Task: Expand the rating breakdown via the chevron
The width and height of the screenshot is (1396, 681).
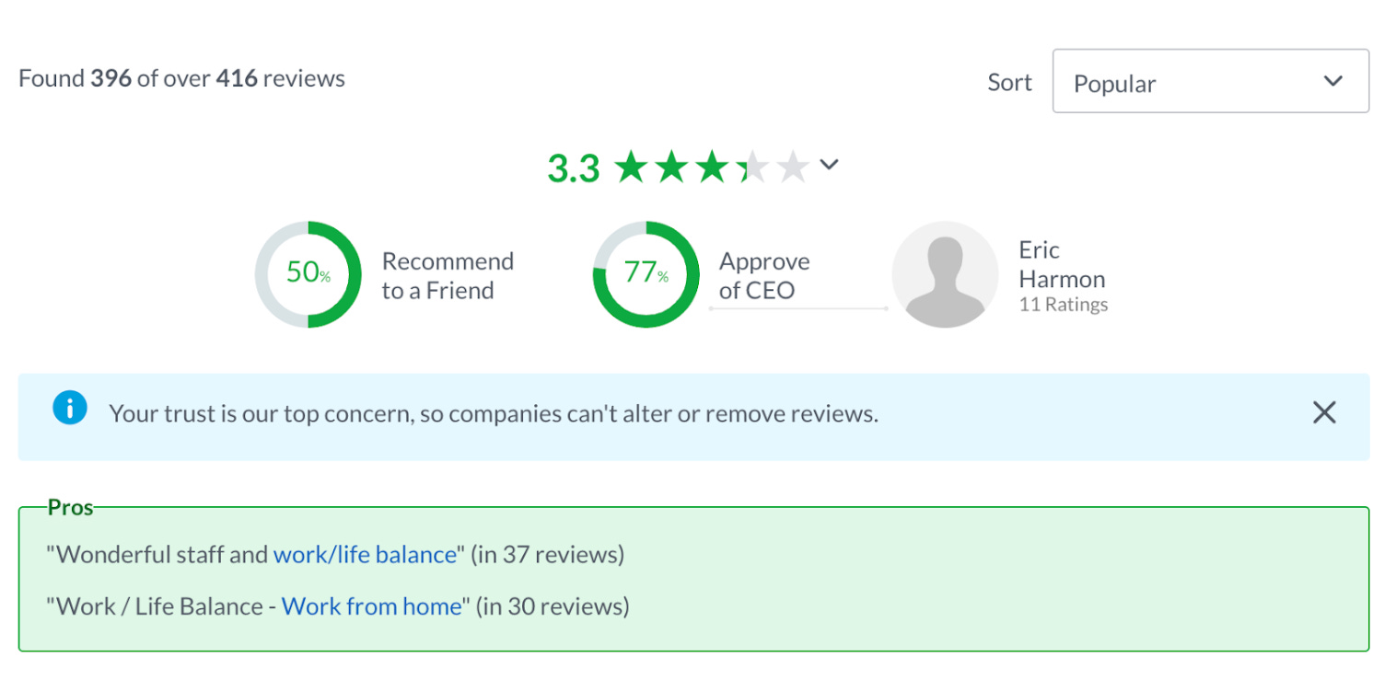Action: (829, 165)
